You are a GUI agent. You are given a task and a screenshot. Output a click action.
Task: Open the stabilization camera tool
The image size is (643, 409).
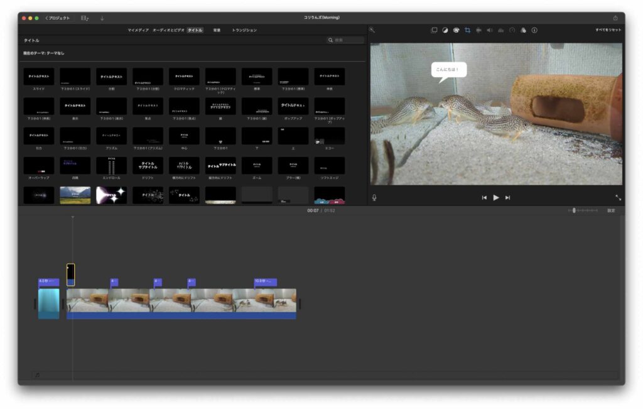[478, 30]
